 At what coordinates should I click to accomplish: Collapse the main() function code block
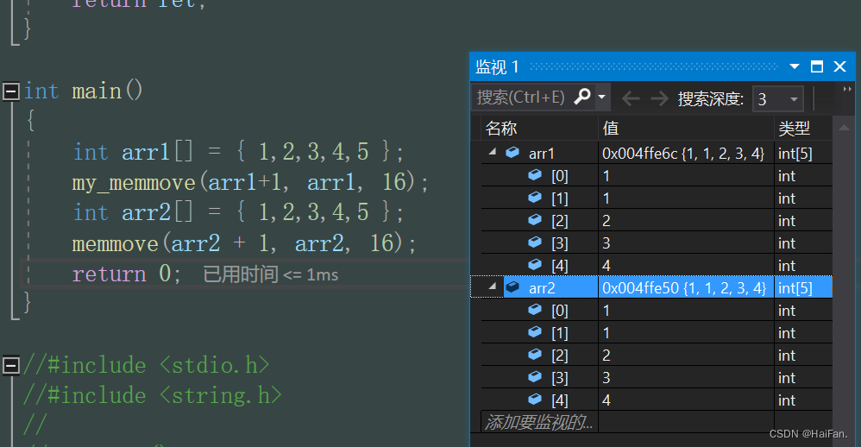[x=10, y=91]
